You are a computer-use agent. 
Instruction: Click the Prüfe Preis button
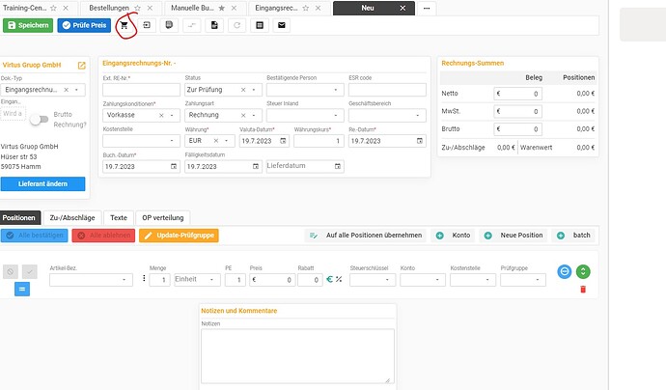[x=84, y=25]
